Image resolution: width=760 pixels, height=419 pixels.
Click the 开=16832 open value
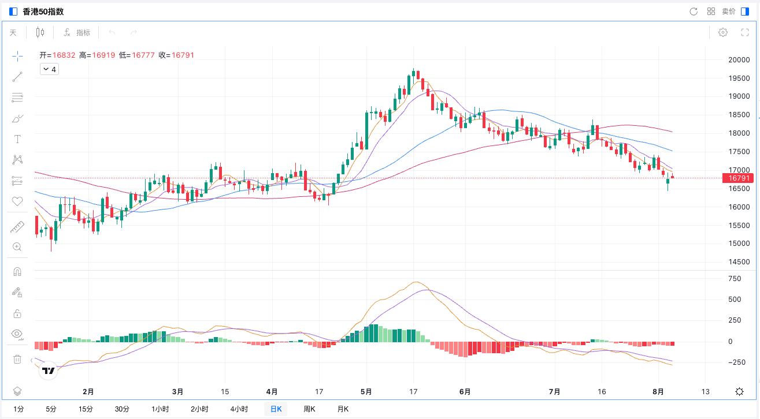(x=57, y=55)
